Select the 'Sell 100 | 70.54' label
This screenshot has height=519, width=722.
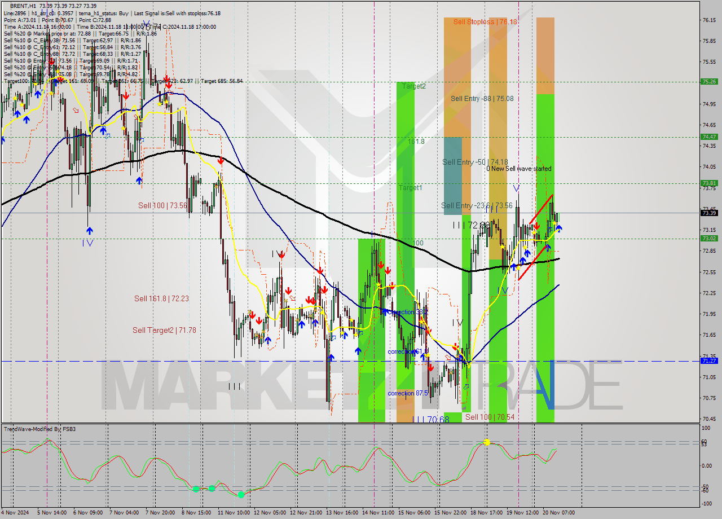click(x=490, y=417)
